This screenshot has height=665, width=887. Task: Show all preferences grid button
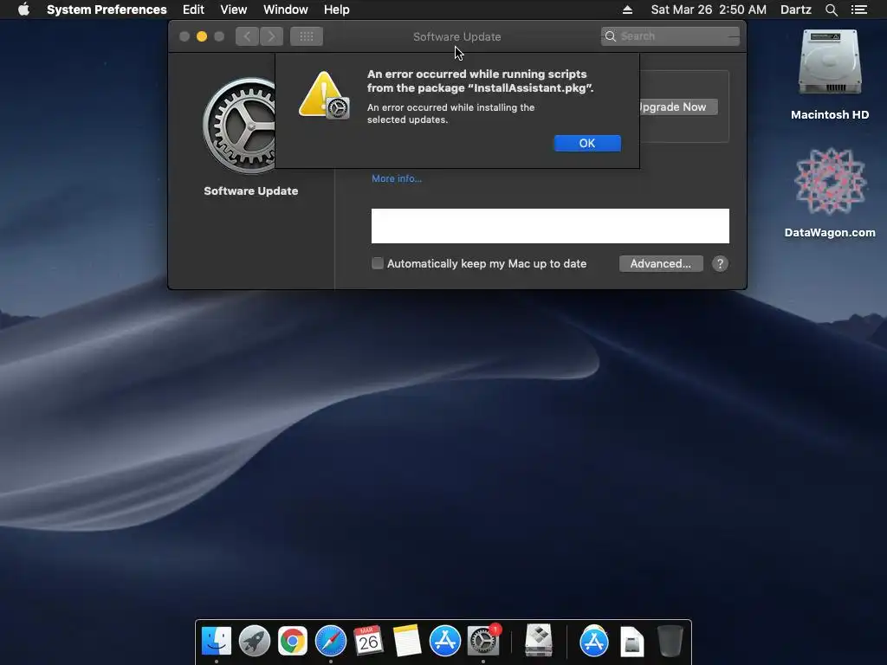click(306, 36)
